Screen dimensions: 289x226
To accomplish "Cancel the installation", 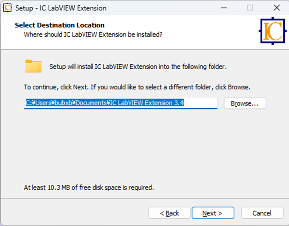I will 262,213.
